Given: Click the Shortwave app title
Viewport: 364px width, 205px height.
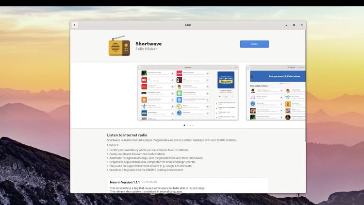Looking at the screenshot, I should (x=149, y=44).
